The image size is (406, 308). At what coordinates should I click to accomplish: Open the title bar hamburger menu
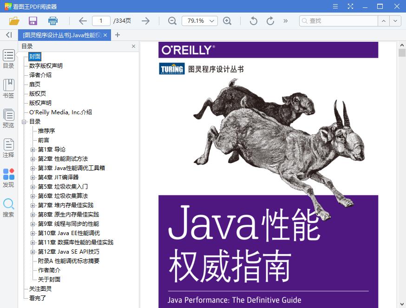click(x=335, y=6)
